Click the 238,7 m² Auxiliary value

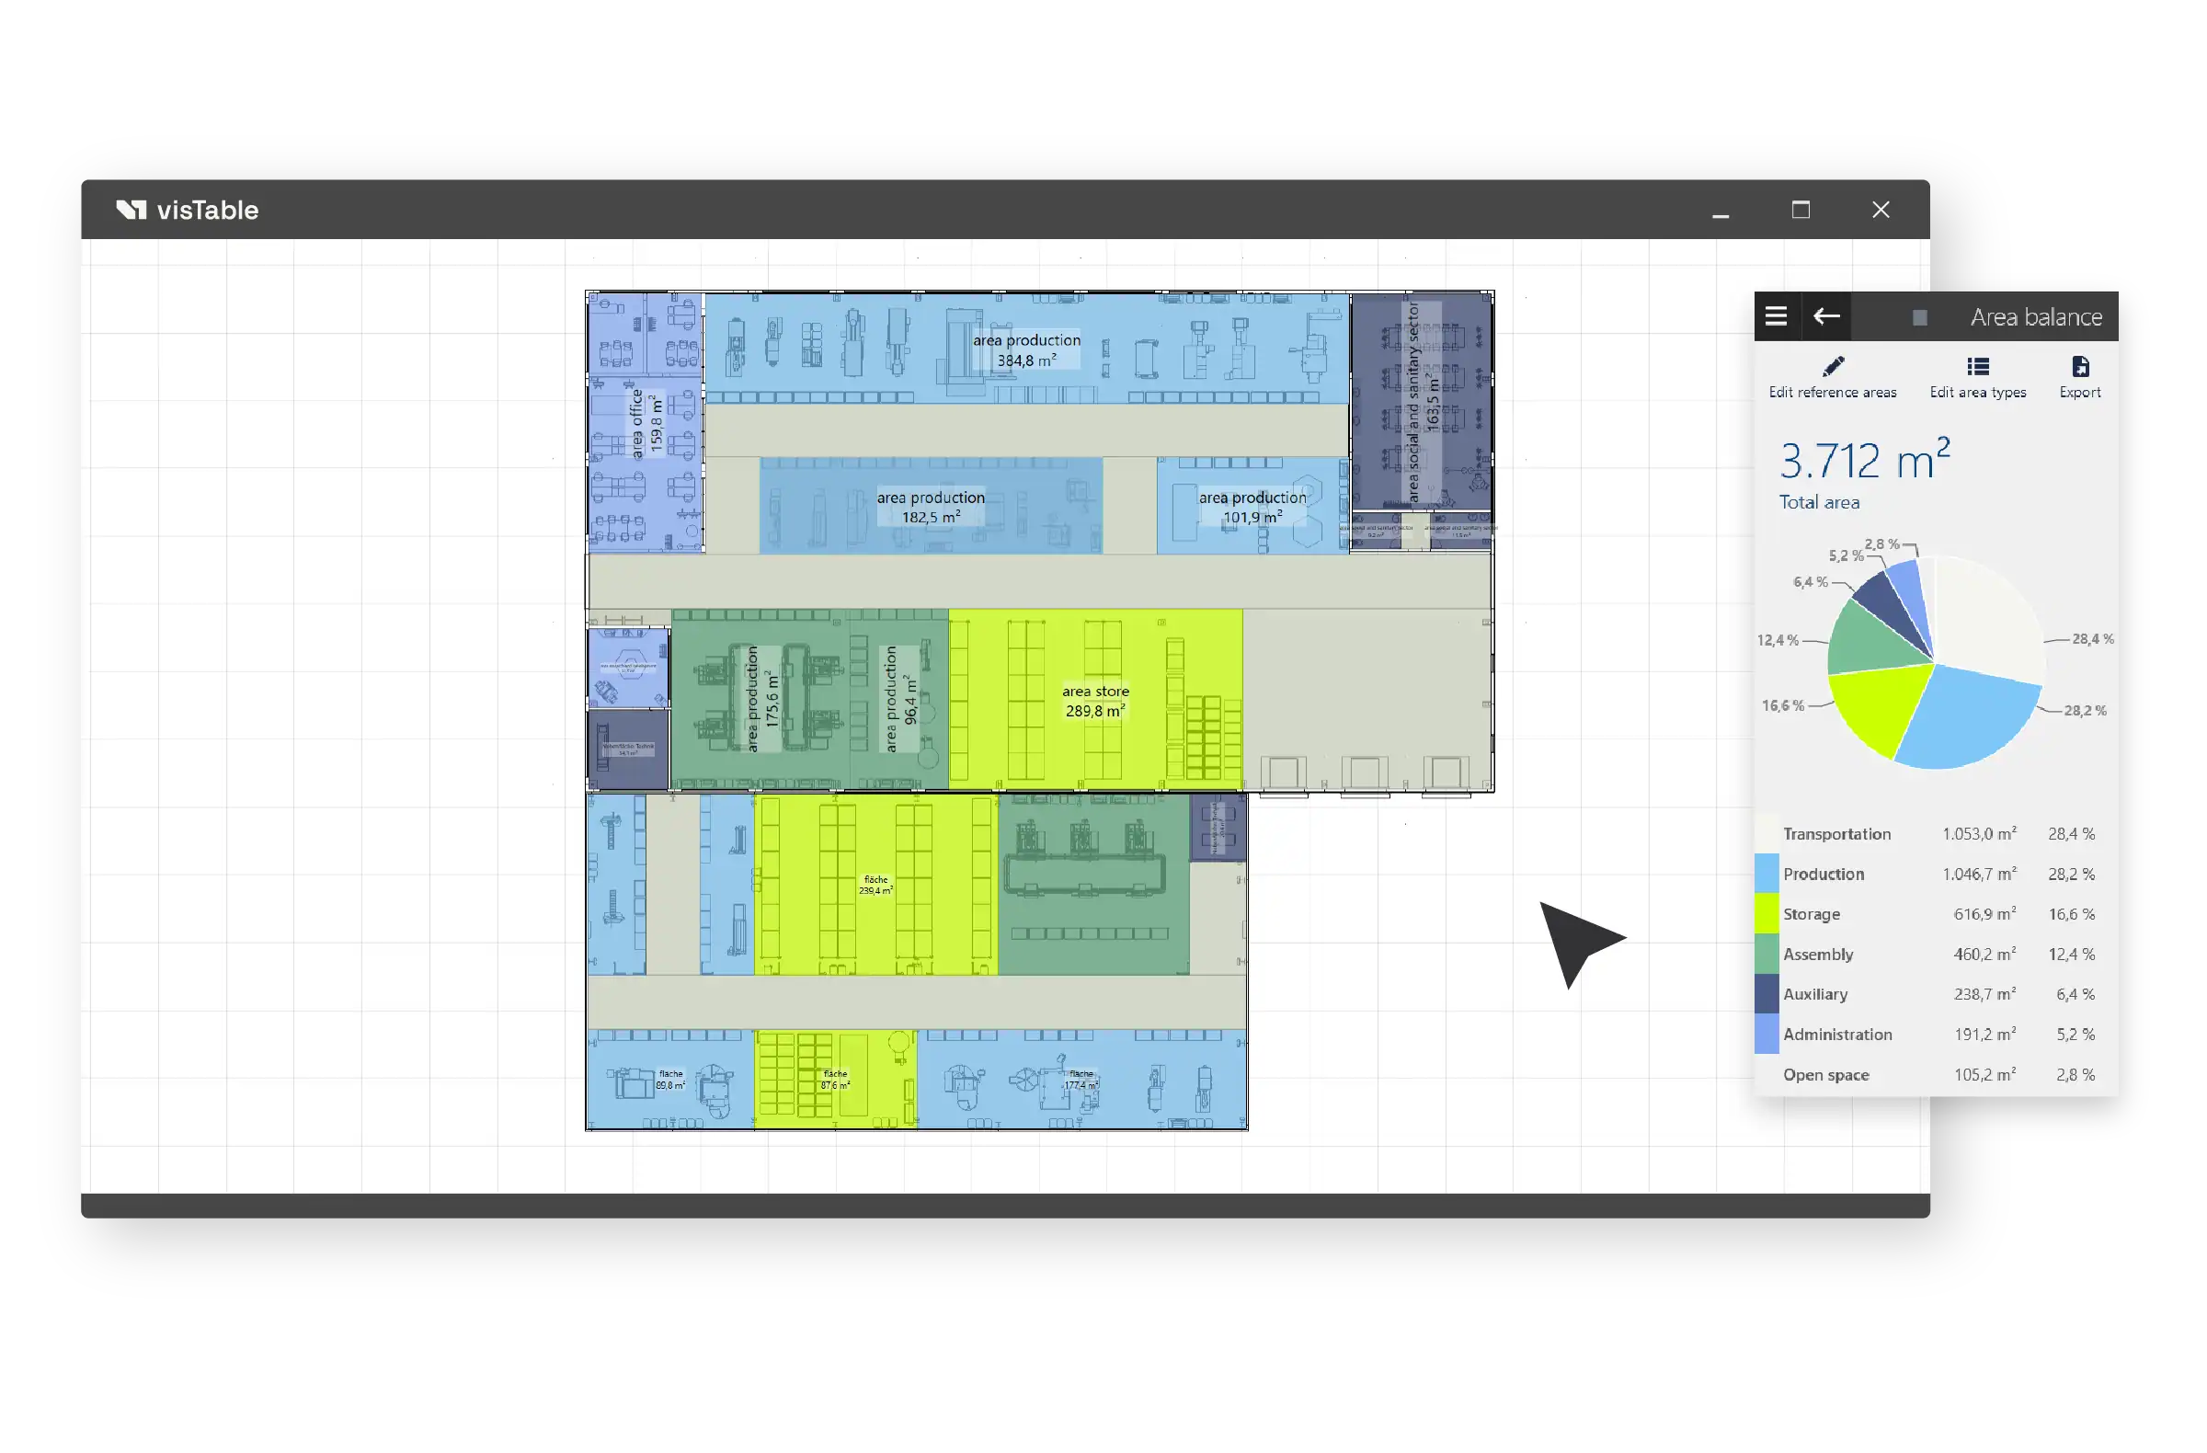[x=1984, y=993]
